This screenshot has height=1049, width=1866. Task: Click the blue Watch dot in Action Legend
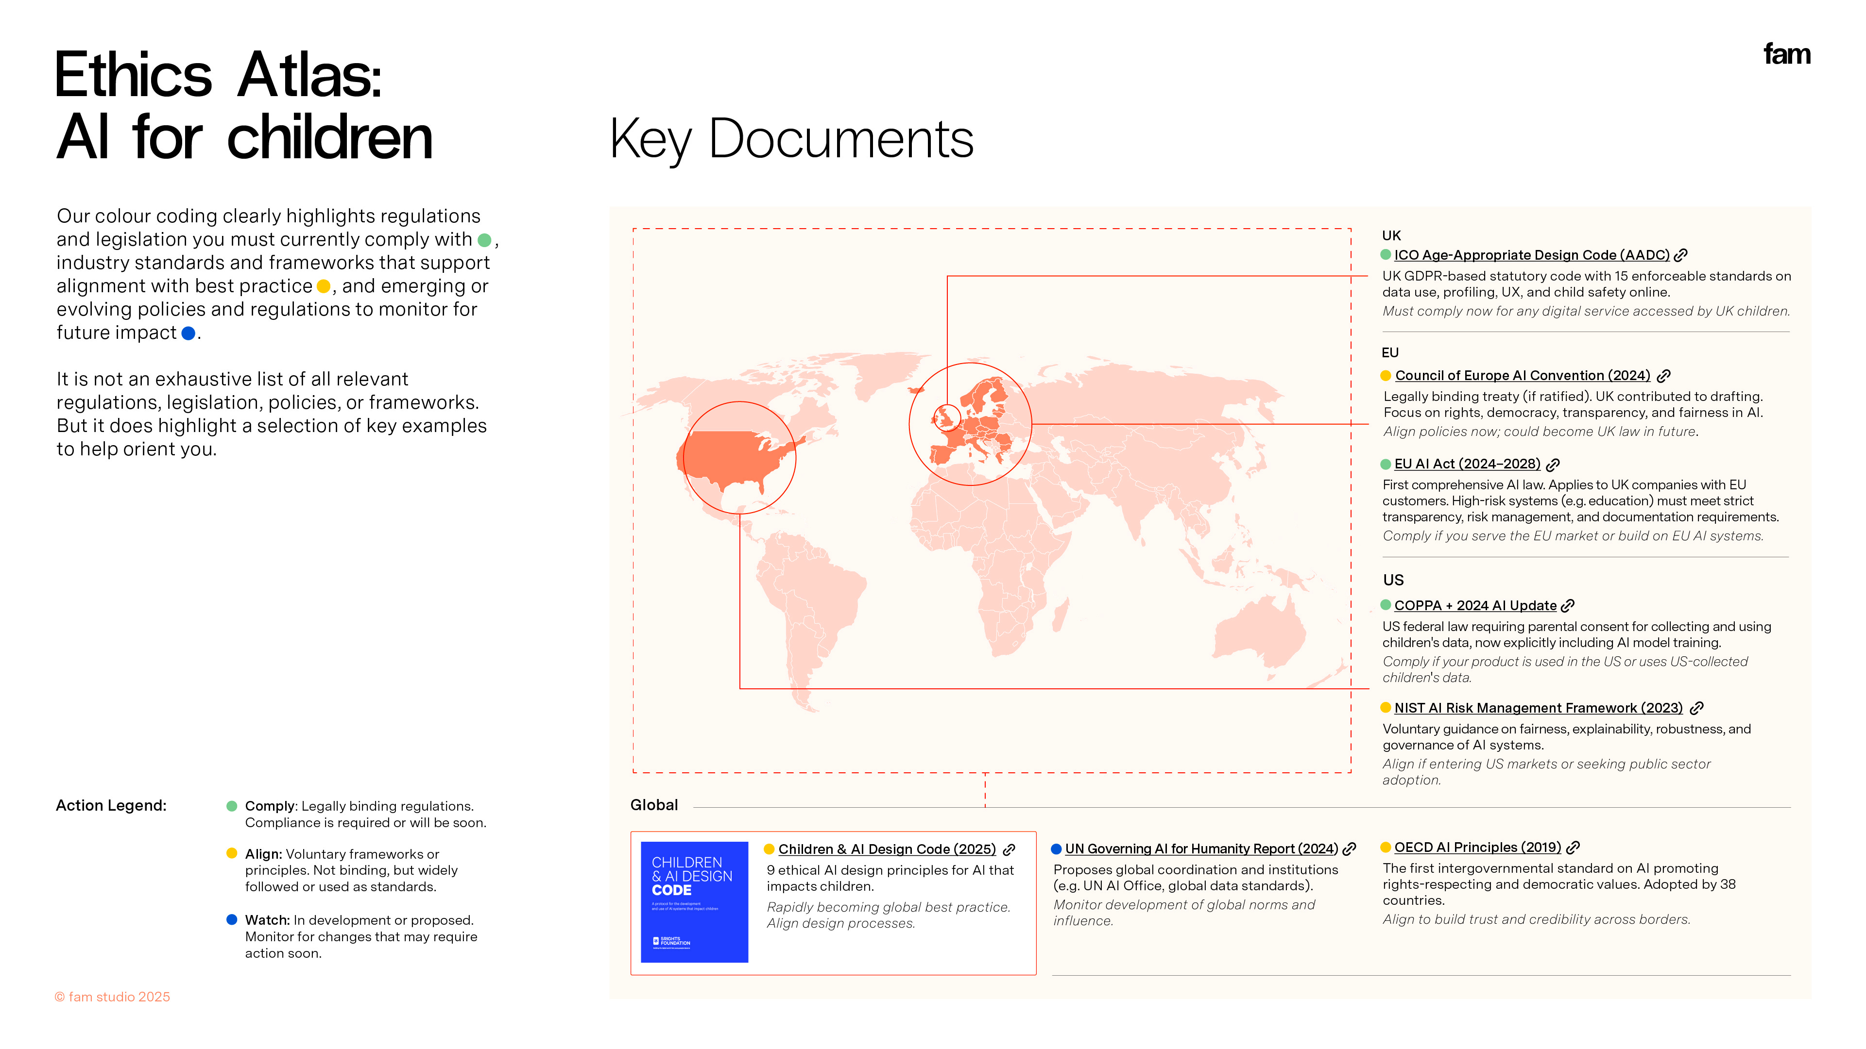(x=232, y=920)
